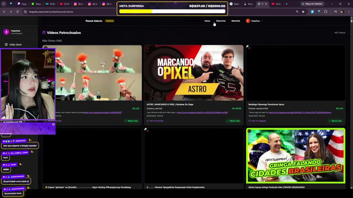Go to the Home nav link
The image size is (353, 198).
pos(207,21)
